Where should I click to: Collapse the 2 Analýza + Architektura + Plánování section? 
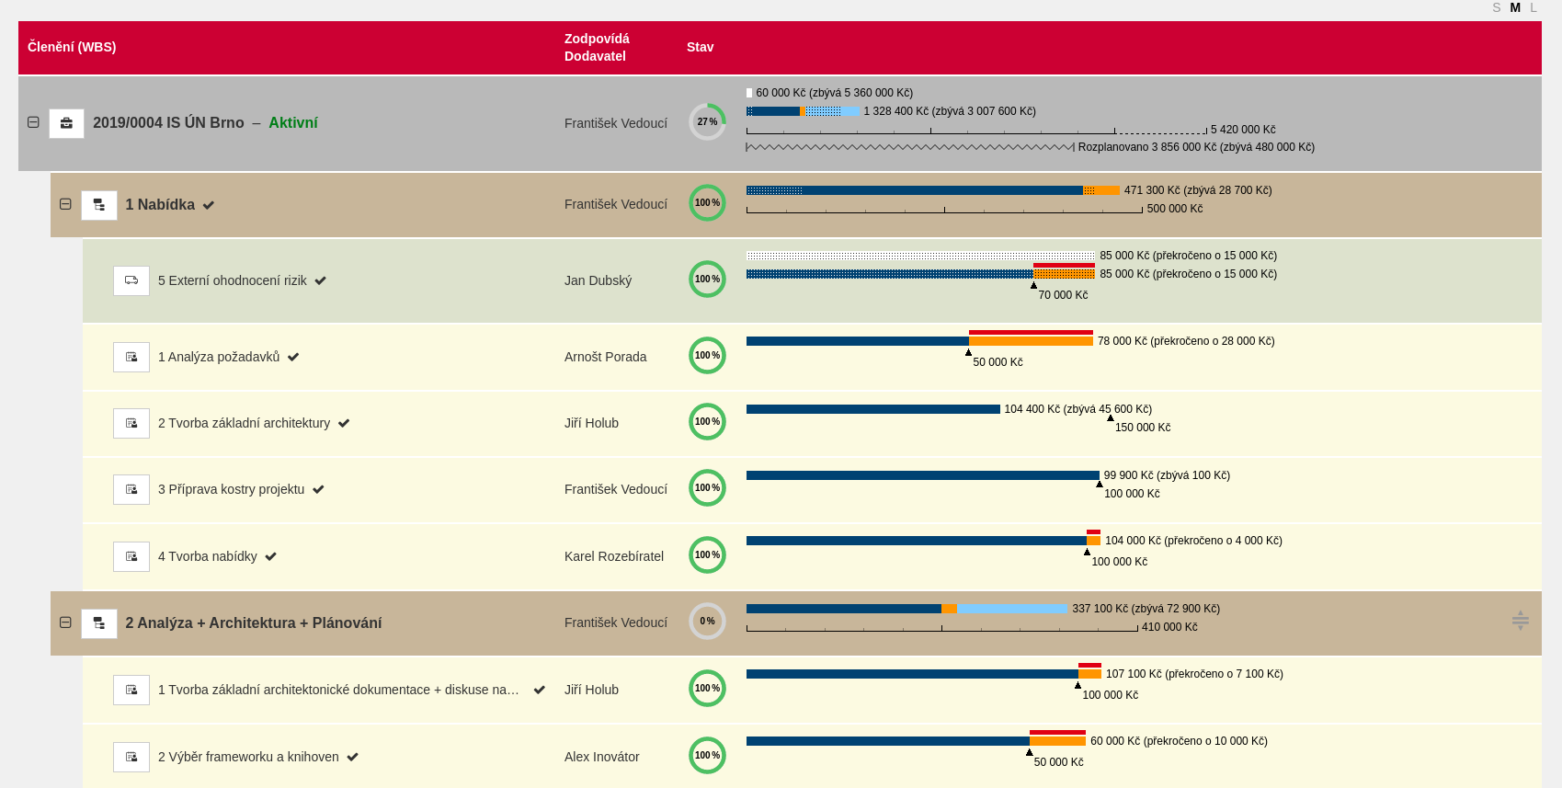[x=65, y=622]
